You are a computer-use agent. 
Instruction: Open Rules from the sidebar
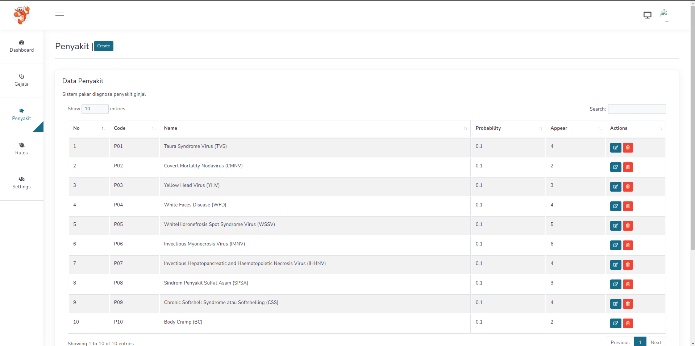tap(22, 149)
